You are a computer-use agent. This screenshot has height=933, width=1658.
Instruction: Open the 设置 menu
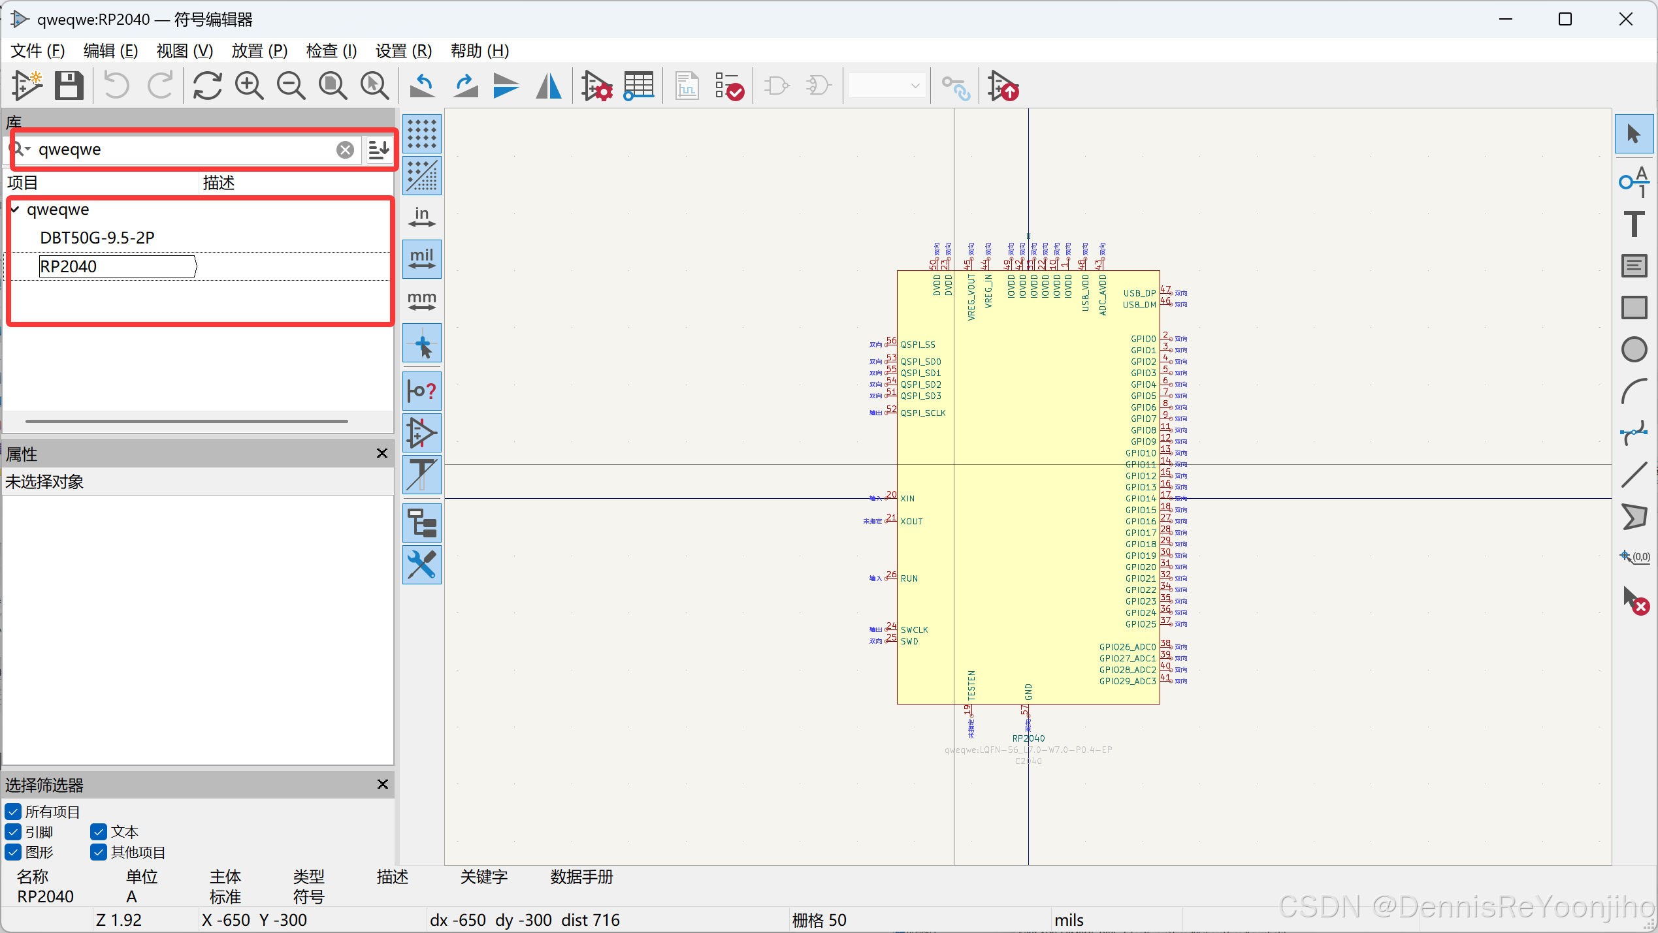[404, 51]
